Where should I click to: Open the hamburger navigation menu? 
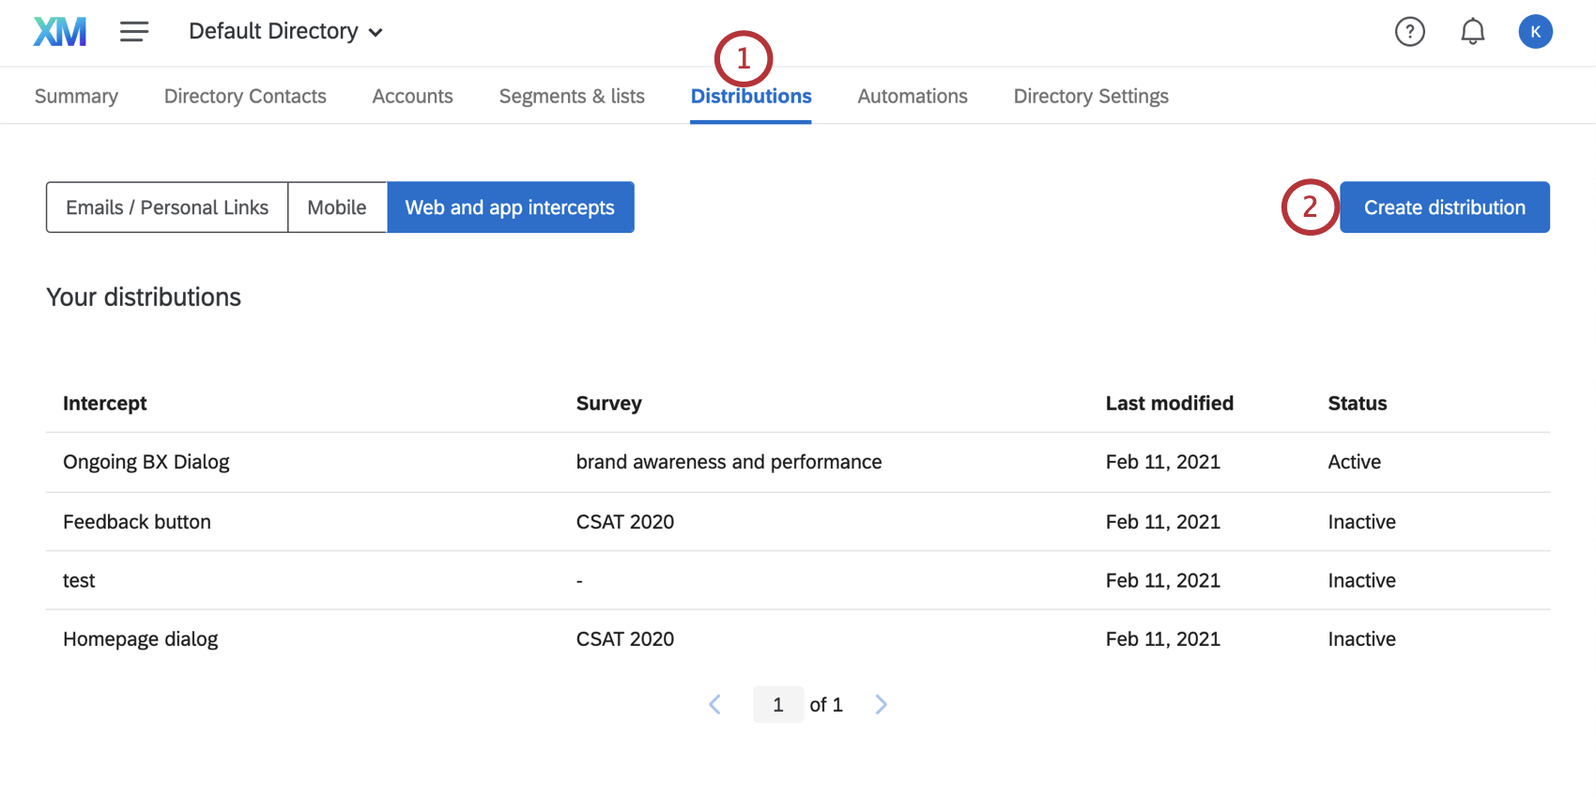134,32
